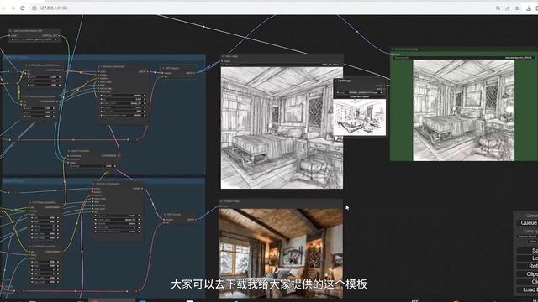538x302 pixels.
Task: Collapse the upper VAE Decode node
Action: 163,68
